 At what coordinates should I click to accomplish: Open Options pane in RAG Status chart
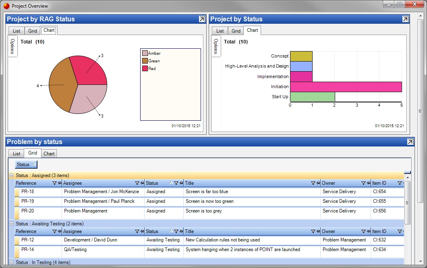point(12,46)
